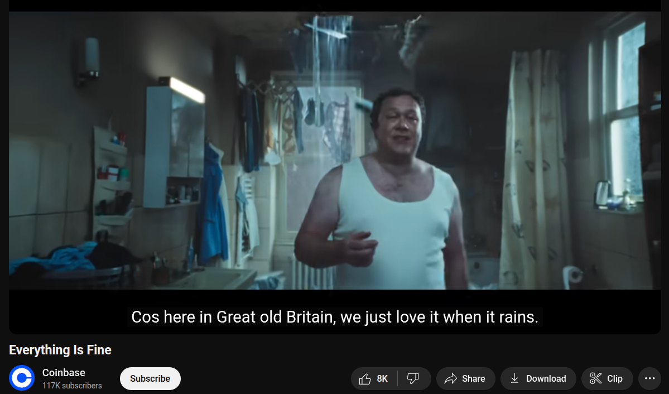The height and width of the screenshot is (394, 669).
Task: Like the video with thumbs-up icon
Action: pyautogui.click(x=365, y=378)
